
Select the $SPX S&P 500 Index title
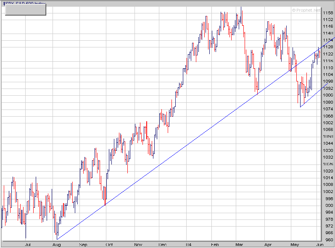(x=24, y=3)
